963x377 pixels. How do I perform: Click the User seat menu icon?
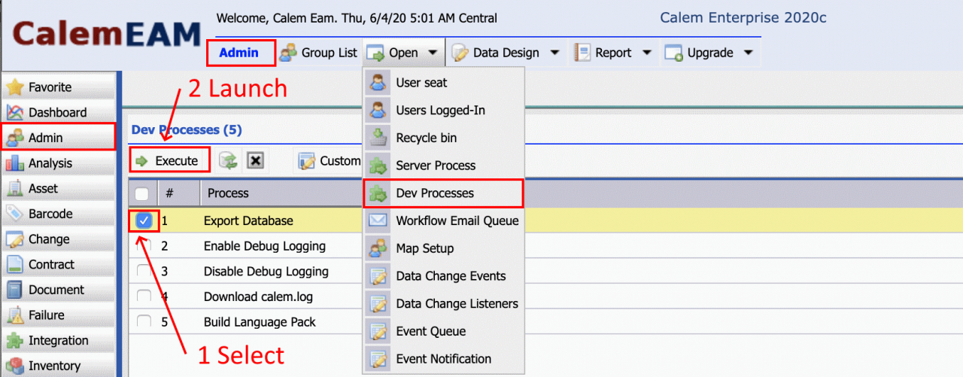click(378, 83)
